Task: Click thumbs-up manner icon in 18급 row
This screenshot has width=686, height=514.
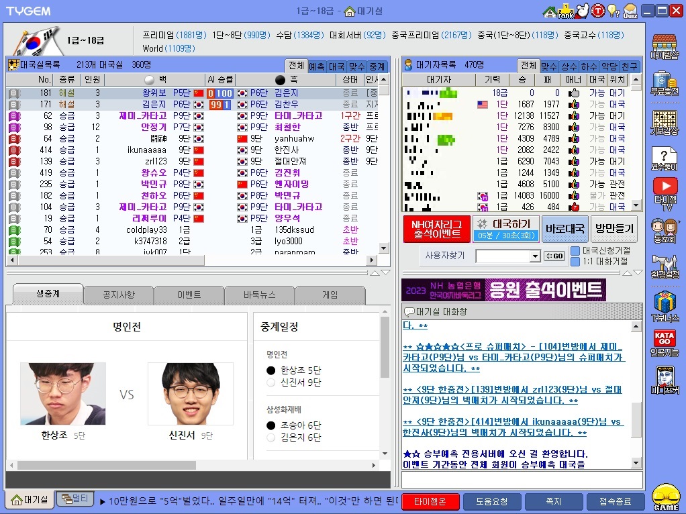Action: click(x=573, y=93)
